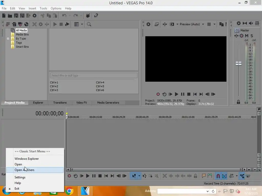The image size is (262, 196).
Task: Click Play button under video preview
Action: point(176,94)
